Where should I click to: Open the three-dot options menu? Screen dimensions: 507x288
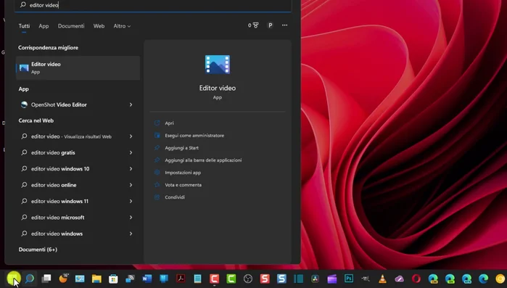(x=284, y=25)
